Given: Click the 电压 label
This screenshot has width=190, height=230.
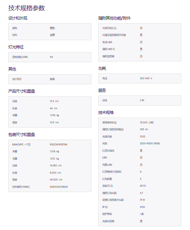Looking at the screenshot, I should 105,78.
